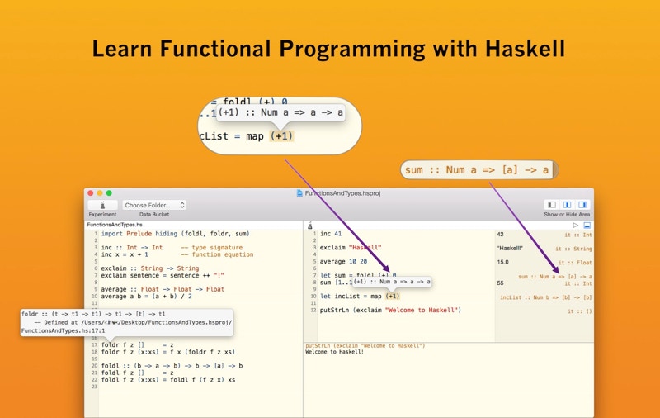Click the FunctionsAndTypes.hsproj window title
This screenshot has height=418, width=660.
pos(342,193)
